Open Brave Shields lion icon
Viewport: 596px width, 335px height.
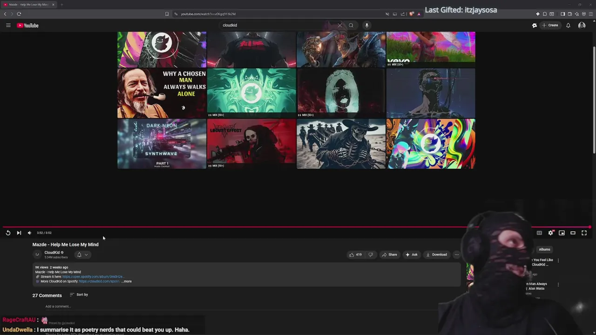411,14
